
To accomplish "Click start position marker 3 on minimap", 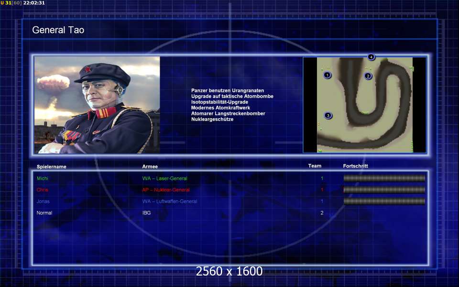I will (x=328, y=116).
